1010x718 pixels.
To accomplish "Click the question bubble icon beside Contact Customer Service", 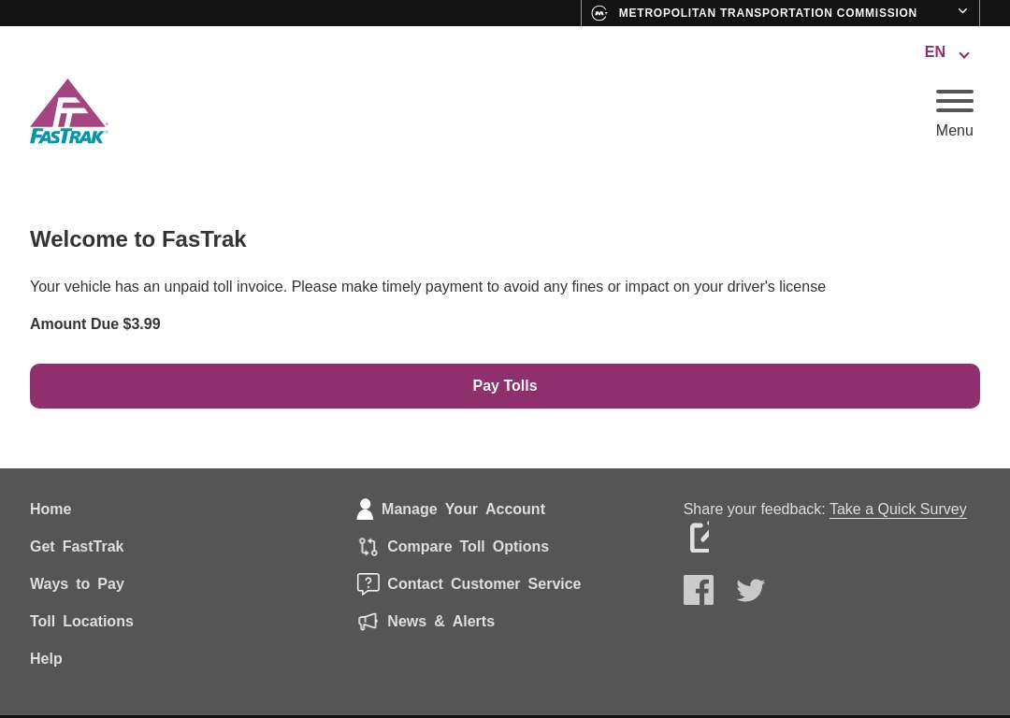I will coord(368,584).
